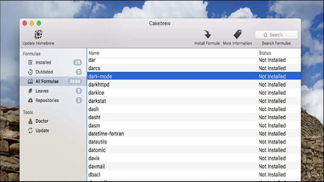Click the More Information toolbar label
This screenshot has width=324, height=182.
click(x=237, y=43)
